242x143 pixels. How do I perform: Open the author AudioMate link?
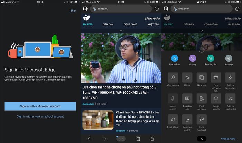88,104
